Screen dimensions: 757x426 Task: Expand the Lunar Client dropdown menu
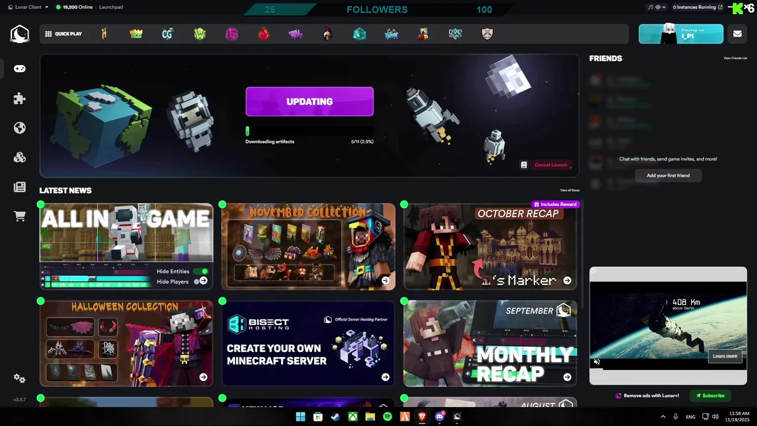[30, 7]
